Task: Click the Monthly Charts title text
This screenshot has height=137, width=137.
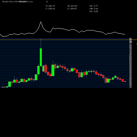Action: coord(8,2)
